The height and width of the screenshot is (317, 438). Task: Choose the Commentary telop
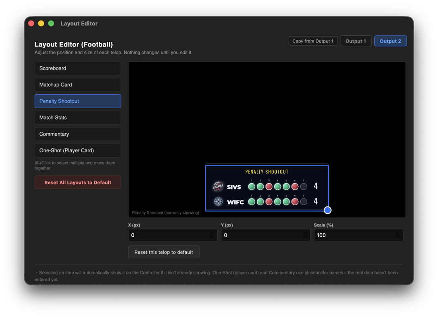[x=78, y=134]
